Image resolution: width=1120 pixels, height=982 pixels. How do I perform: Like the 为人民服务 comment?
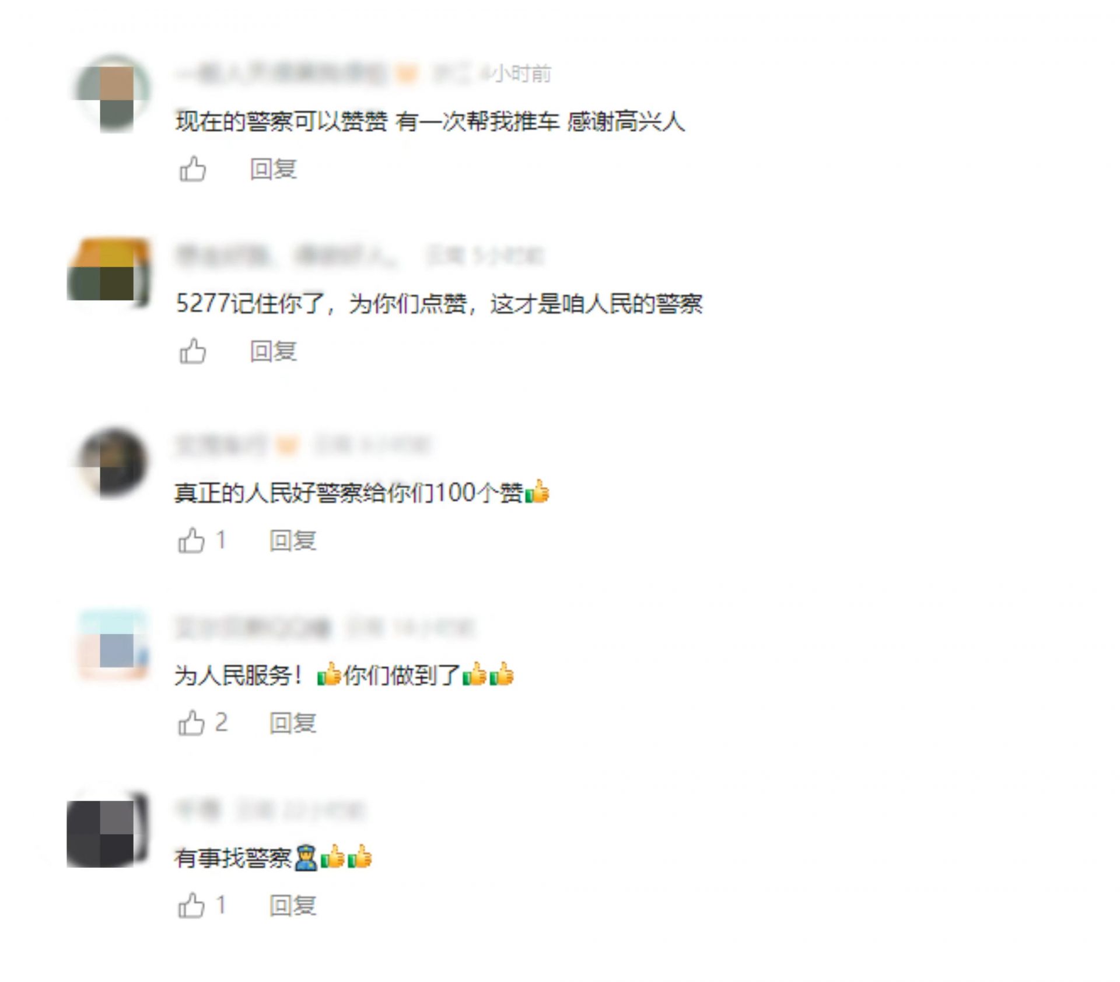click(x=191, y=723)
